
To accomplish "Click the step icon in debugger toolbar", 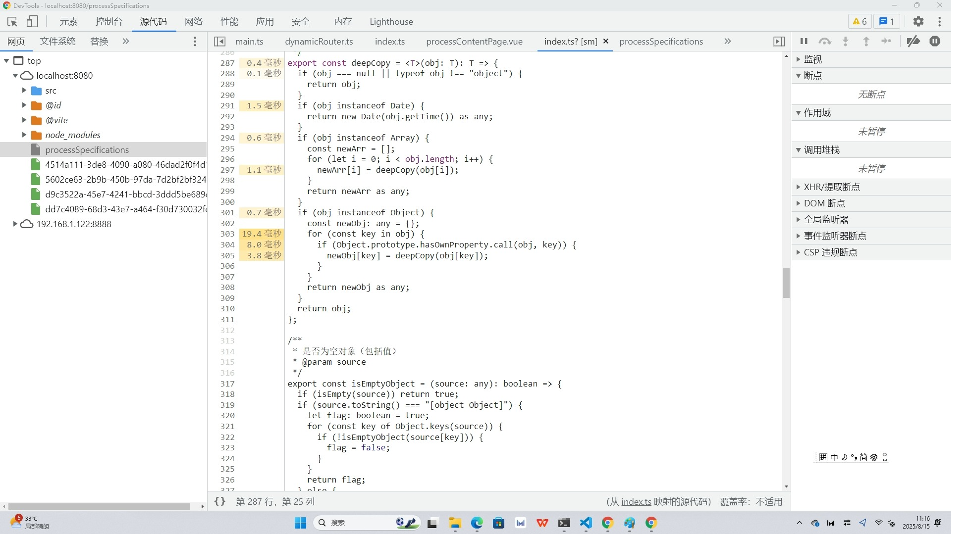I will [x=886, y=42].
